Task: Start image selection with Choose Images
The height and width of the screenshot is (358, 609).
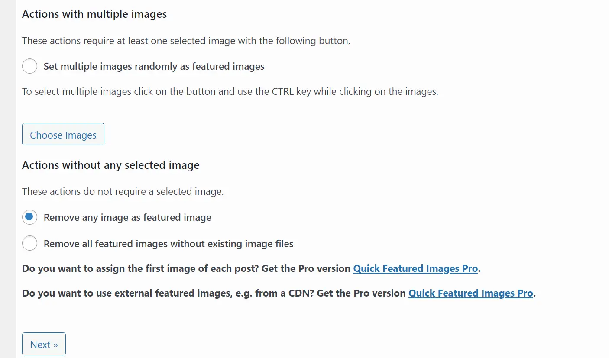Action: coord(63,134)
